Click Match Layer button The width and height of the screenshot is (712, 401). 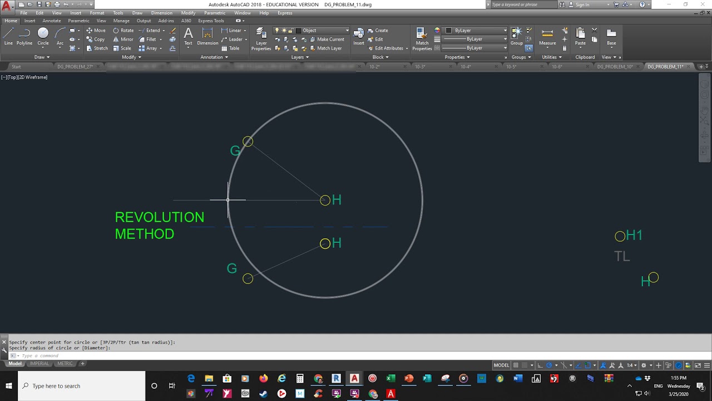[x=325, y=48]
